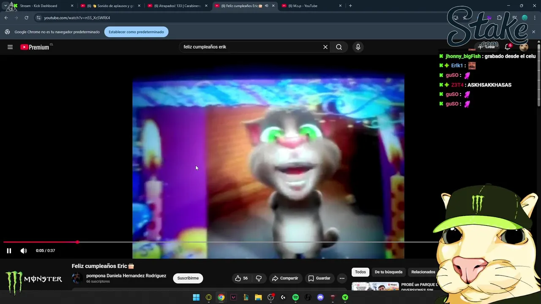The height and width of the screenshot is (304, 541).
Task: Save the video with Guardar
Action: click(319, 278)
